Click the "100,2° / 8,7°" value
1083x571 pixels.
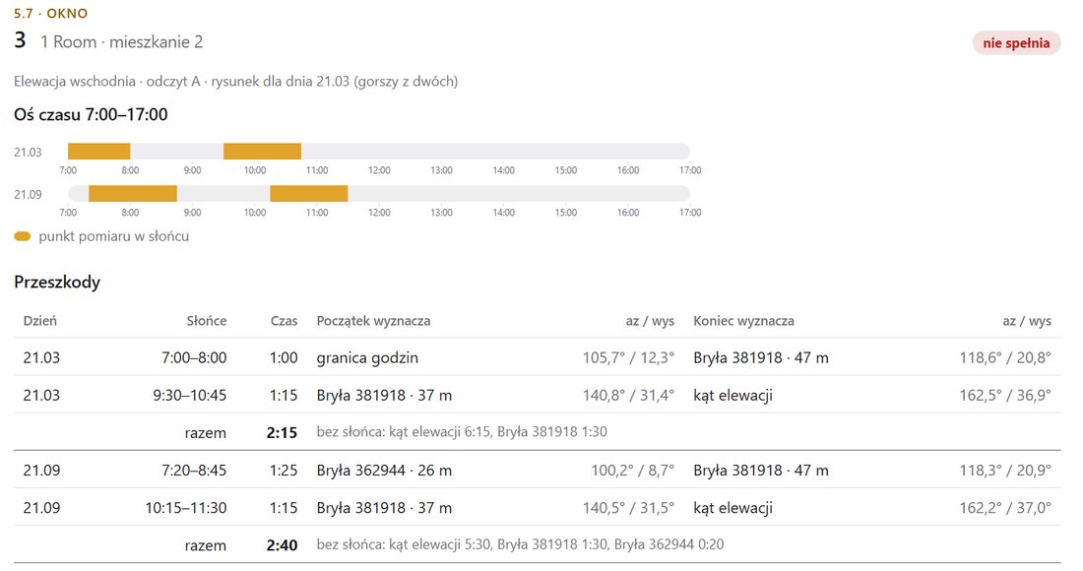pos(633,471)
